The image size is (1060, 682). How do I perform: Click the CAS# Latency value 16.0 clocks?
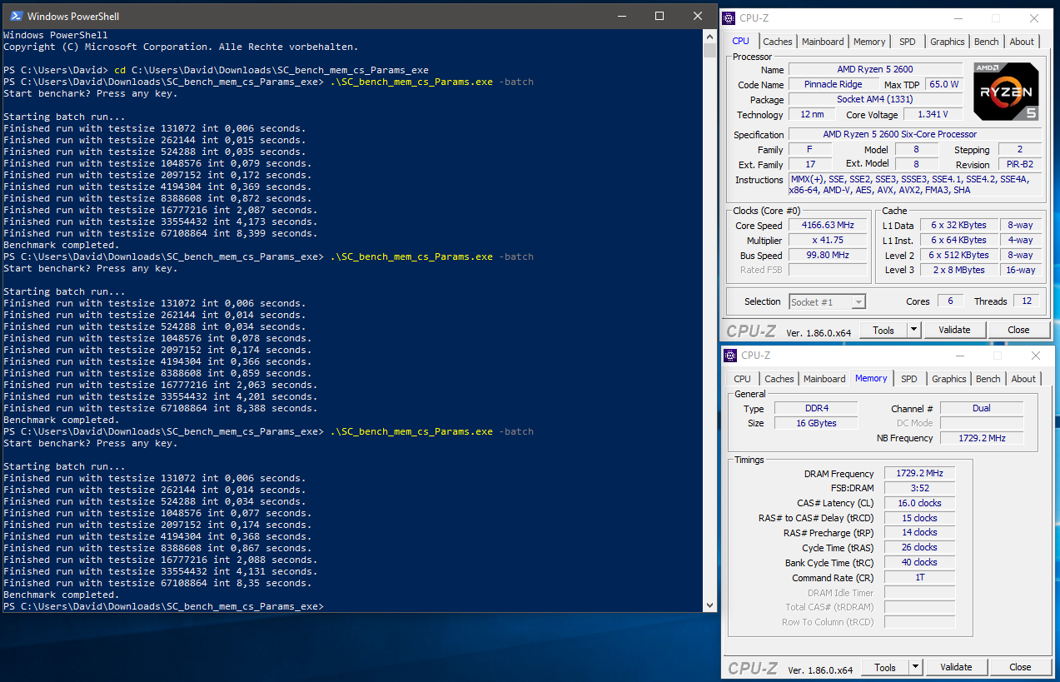click(919, 504)
